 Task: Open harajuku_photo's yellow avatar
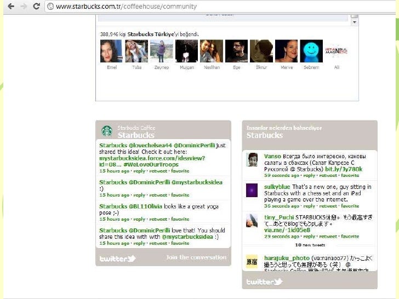252,261
